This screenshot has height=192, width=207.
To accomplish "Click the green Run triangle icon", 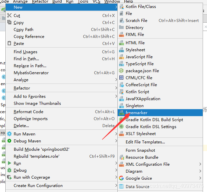I will coord(9,163).
